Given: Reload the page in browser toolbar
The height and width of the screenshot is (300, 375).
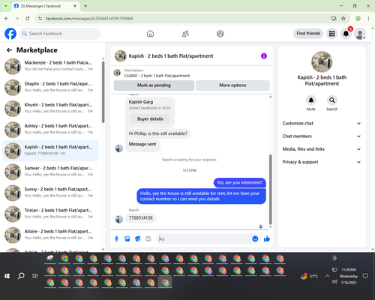Looking at the screenshot, I should [28, 19].
